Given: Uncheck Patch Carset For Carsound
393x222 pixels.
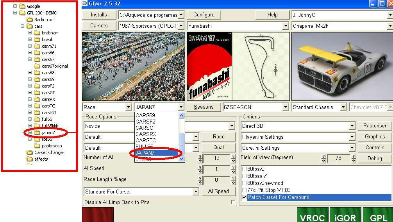Looking at the screenshot, I should 245,197.
